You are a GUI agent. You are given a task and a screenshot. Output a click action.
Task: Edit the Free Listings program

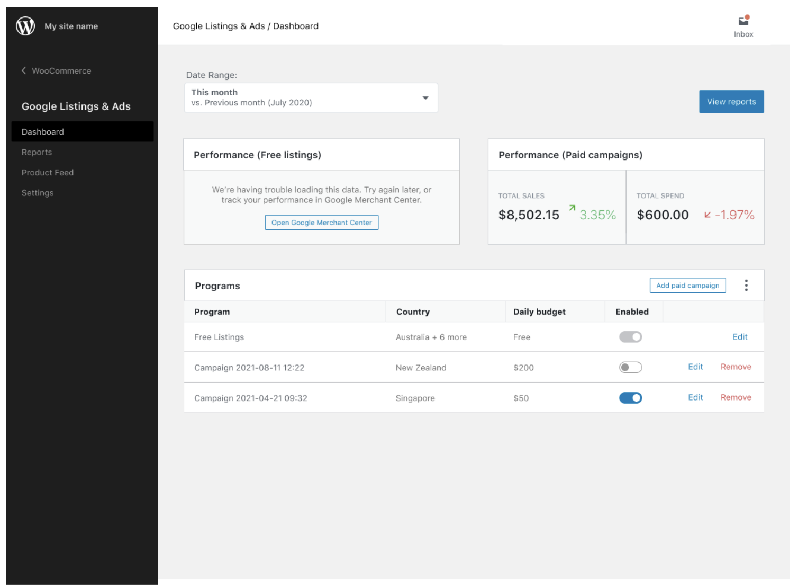739,337
